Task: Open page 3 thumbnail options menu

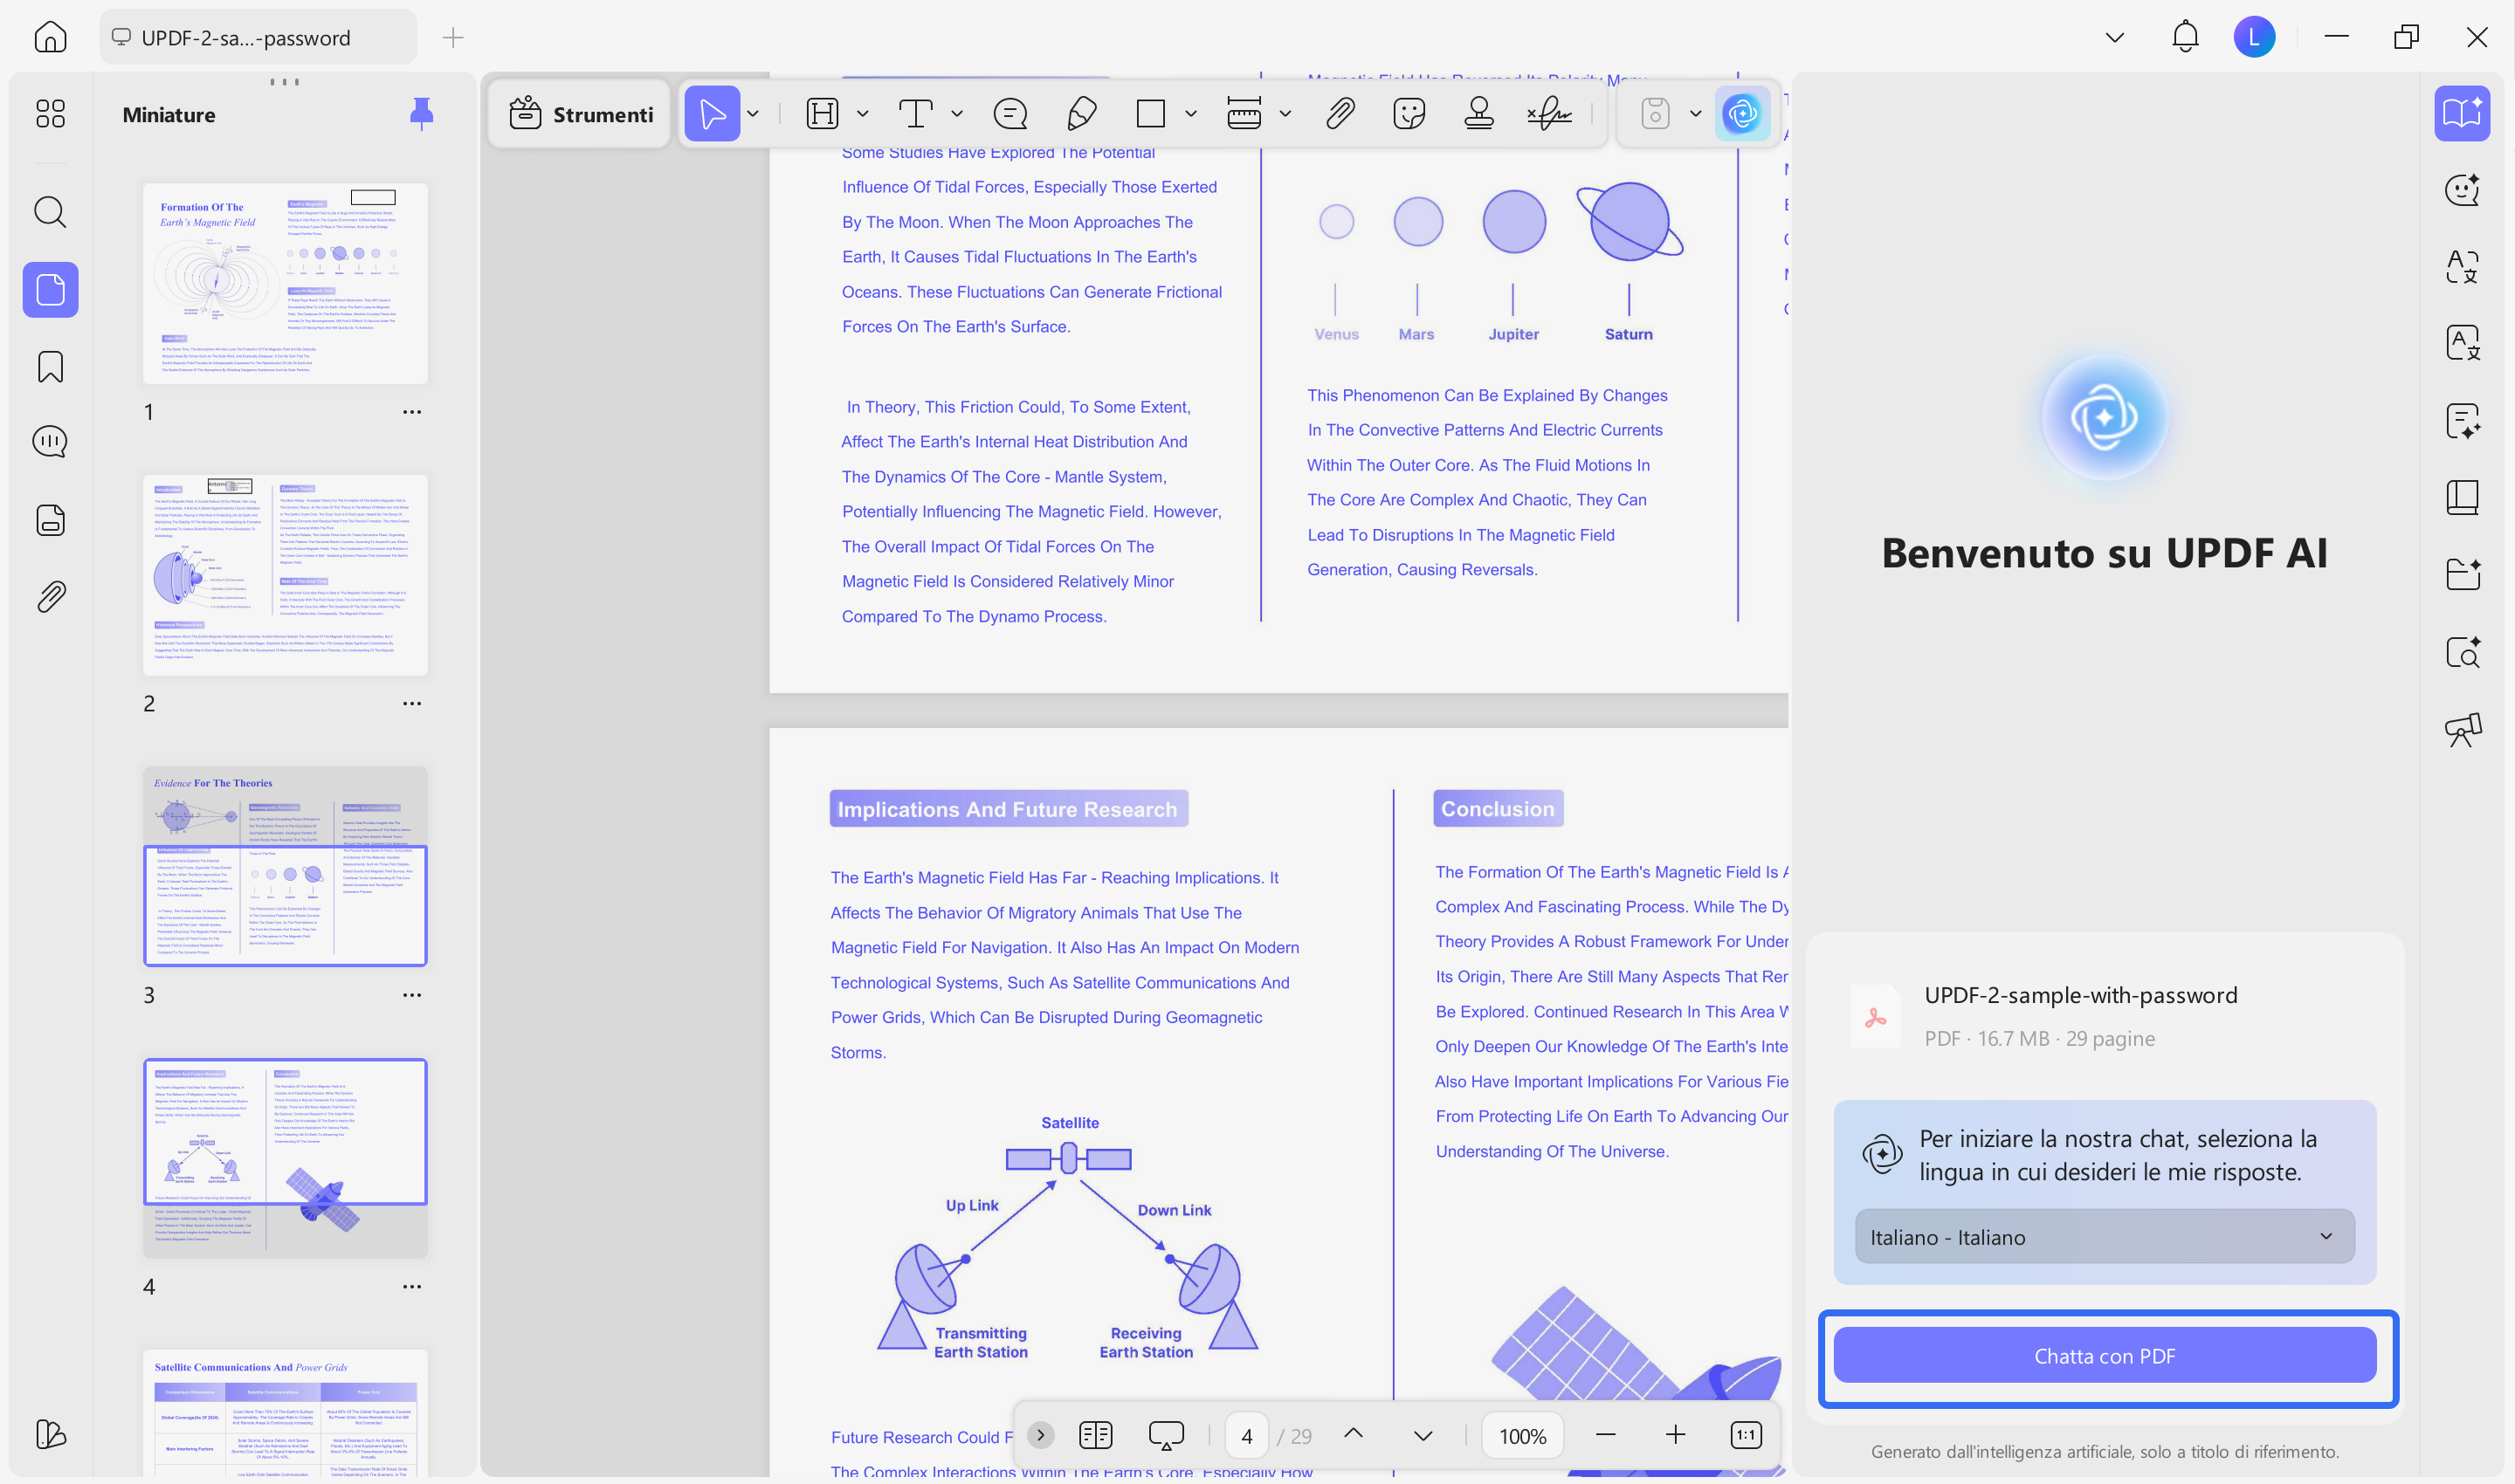Action: pyautogui.click(x=412, y=996)
